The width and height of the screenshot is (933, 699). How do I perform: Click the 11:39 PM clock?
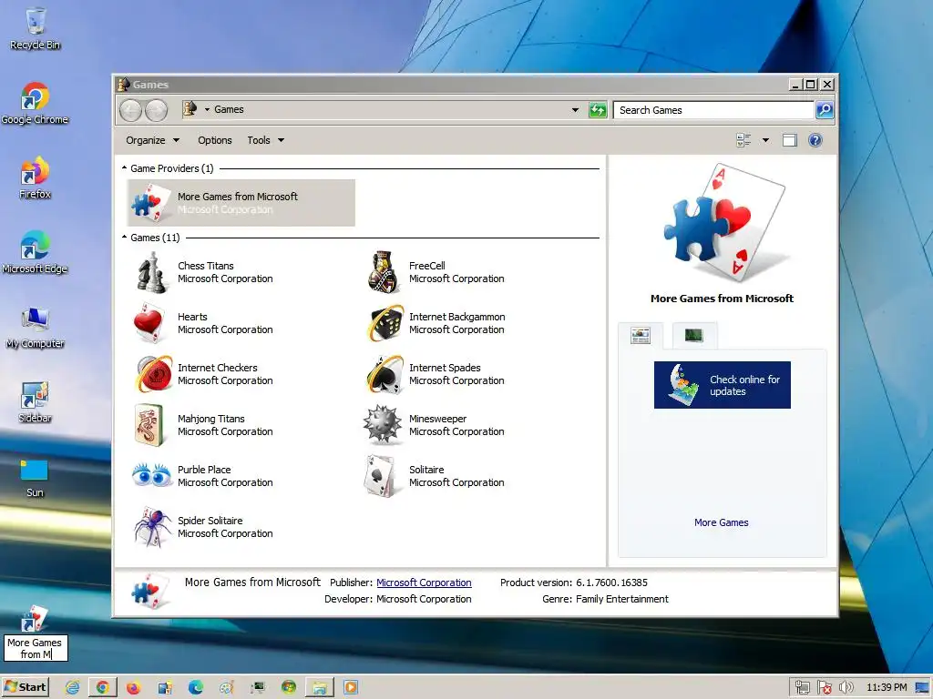coord(887,688)
